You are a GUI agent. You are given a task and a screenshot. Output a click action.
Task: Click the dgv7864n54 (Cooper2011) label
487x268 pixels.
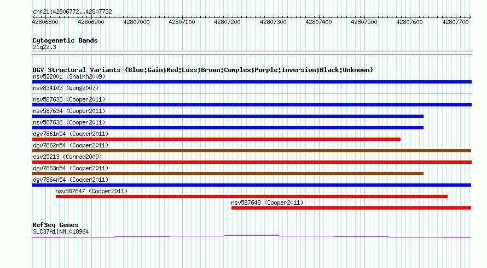click(x=71, y=180)
